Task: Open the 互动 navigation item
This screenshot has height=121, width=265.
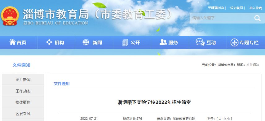Action: click(x=208, y=42)
